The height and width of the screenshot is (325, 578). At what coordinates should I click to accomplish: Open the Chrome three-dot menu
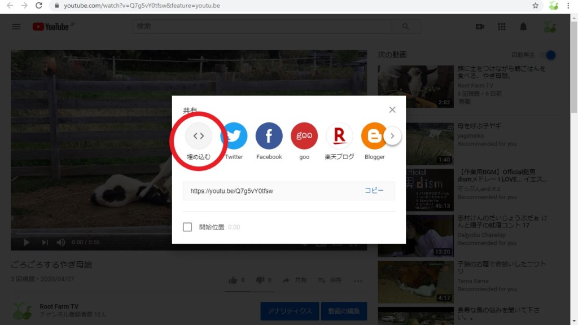(x=568, y=6)
